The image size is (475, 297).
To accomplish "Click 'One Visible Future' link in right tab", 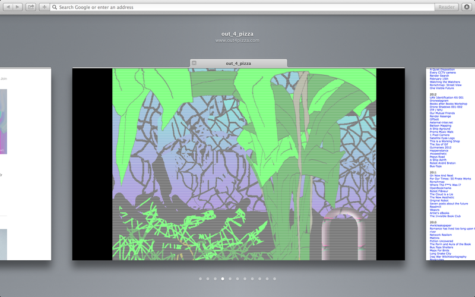I will tap(442, 88).
